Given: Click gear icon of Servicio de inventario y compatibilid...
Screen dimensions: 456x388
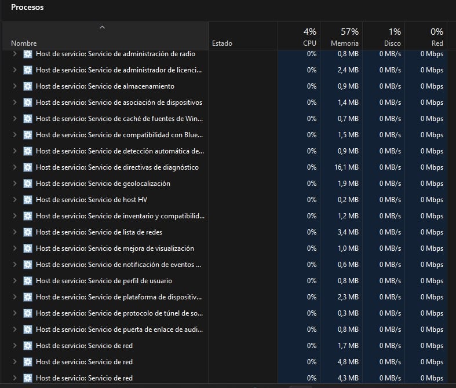Looking at the screenshot, I should pyautogui.click(x=28, y=216).
